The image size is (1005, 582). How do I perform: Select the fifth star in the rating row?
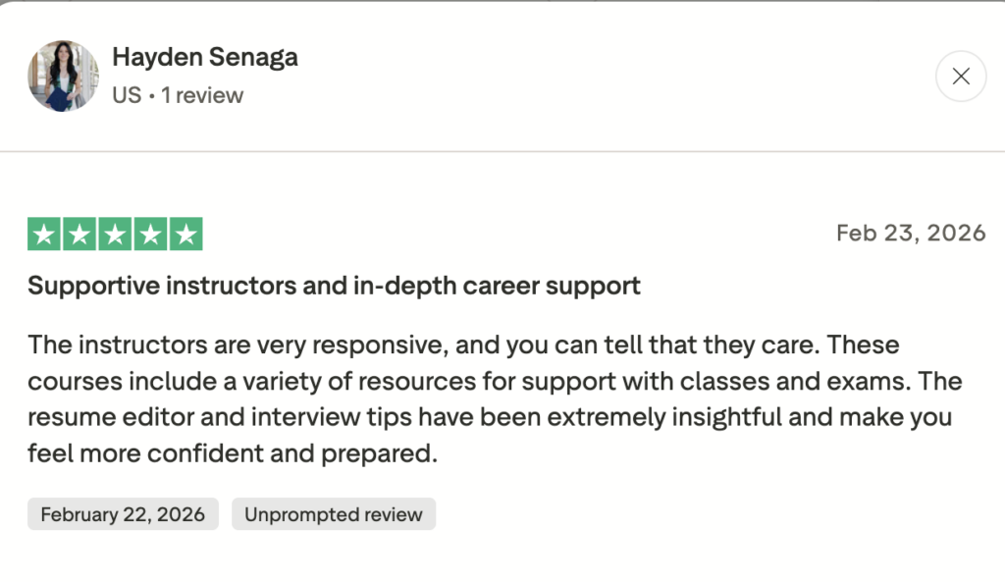pyautogui.click(x=185, y=233)
